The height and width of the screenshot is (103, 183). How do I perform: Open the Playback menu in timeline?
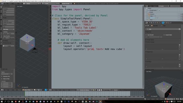point(21,99)
